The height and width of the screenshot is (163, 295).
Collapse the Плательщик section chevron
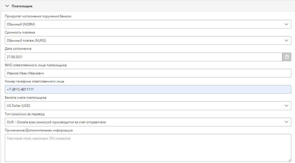pyautogui.click(x=7, y=6)
